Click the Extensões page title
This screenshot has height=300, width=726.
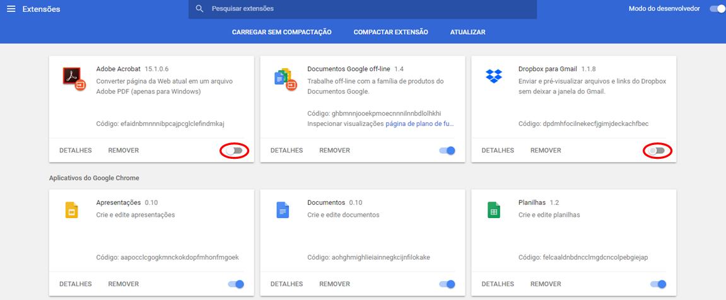(41, 9)
